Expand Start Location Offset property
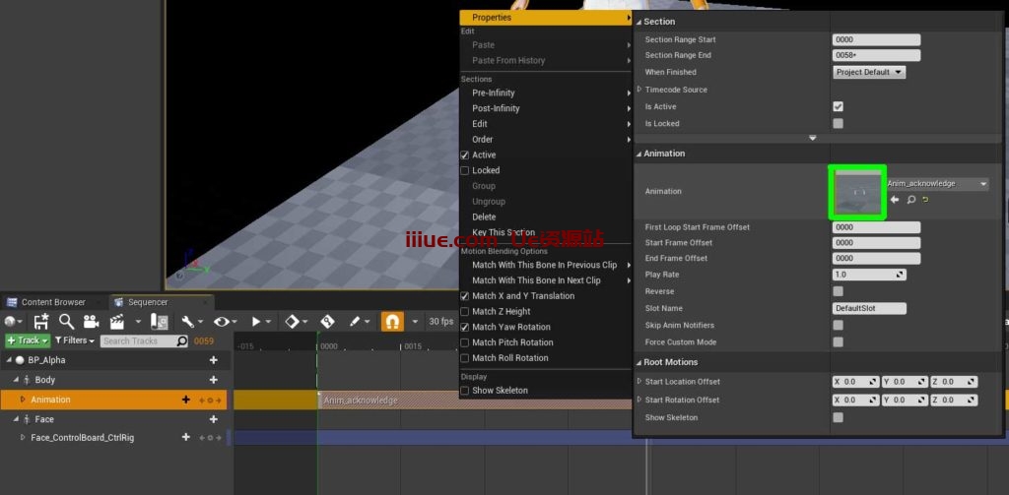Image resolution: width=1009 pixels, height=495 pixels. (x=639, y=382)
